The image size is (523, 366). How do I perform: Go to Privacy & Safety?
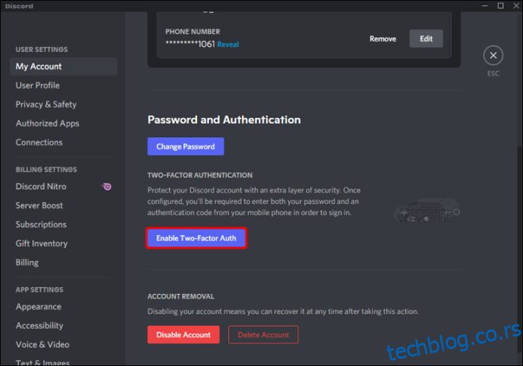coord(64,105)
